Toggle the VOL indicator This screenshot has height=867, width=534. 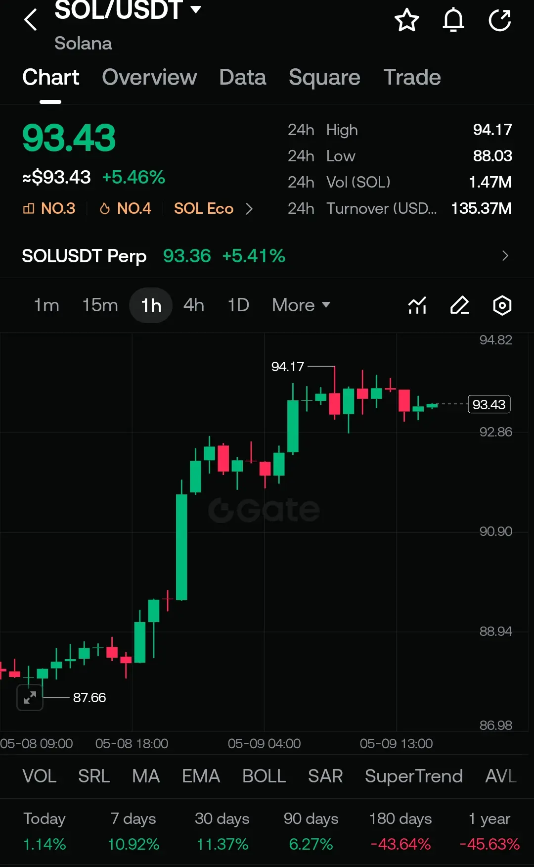pos(40,776)
